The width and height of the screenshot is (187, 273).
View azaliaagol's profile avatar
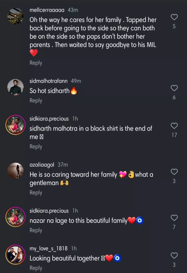pyautogui.click(x=15, y=171)
